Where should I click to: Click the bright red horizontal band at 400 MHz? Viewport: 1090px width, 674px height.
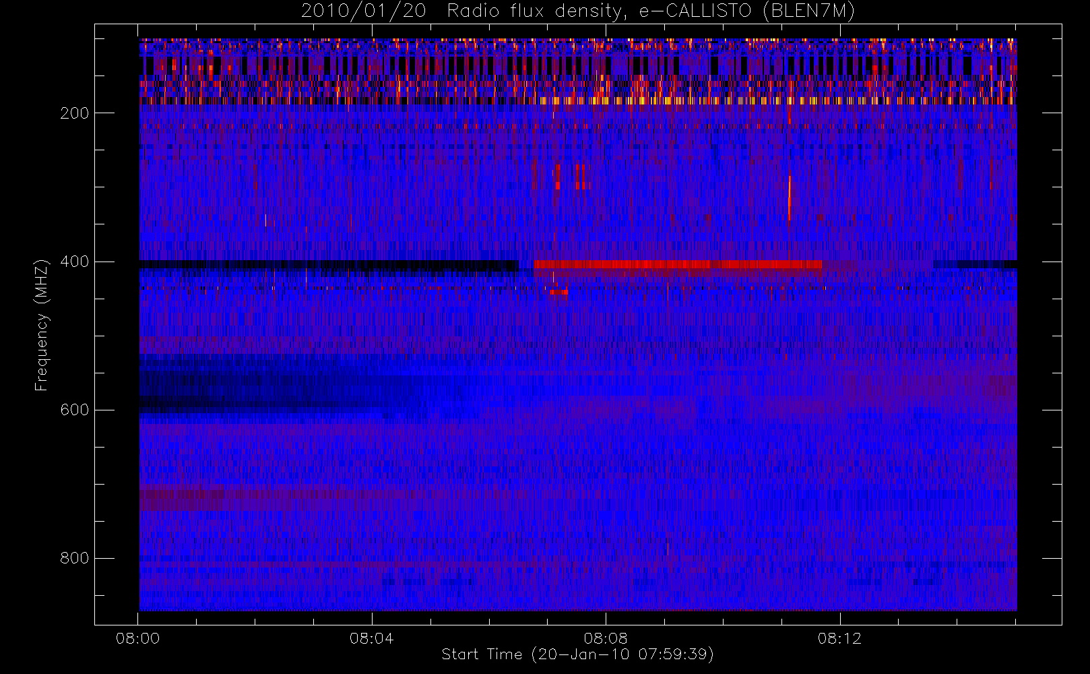coord(677,264)
